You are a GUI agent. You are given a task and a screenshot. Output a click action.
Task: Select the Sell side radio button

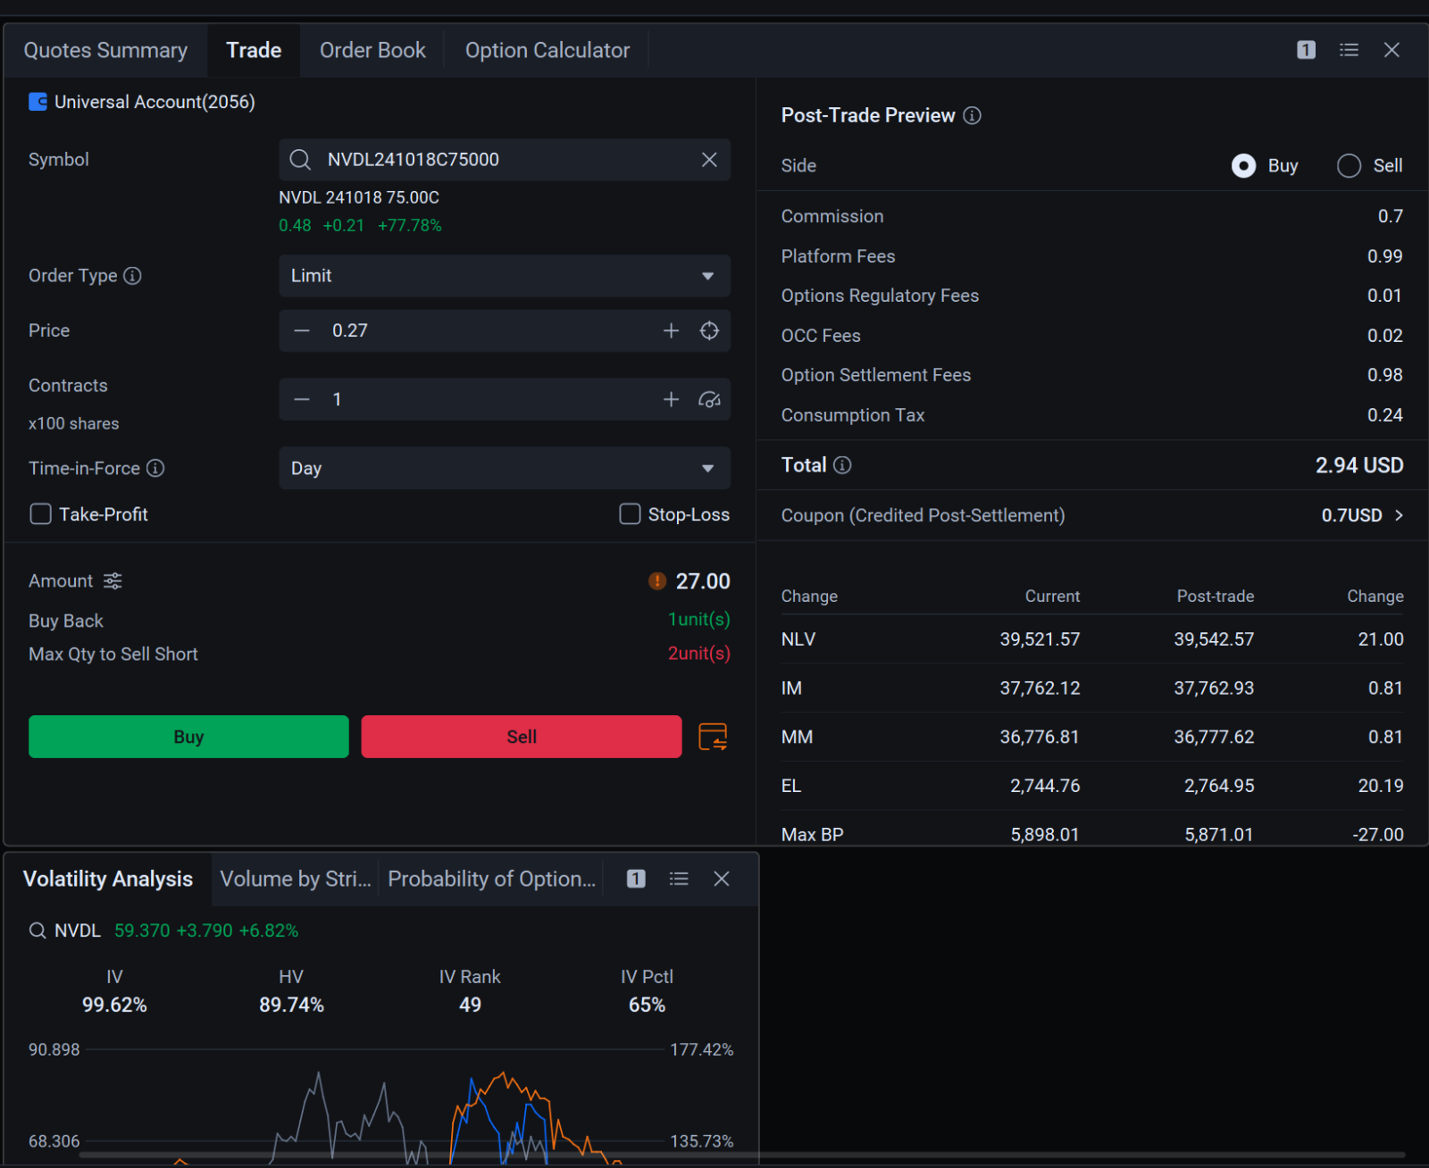click(x=1349, y=166)
